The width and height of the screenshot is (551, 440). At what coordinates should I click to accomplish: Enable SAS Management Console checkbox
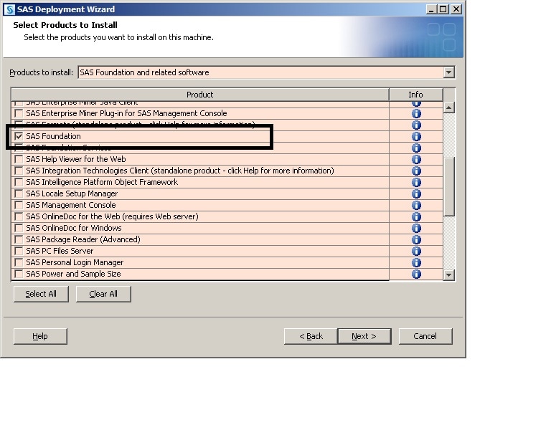click(19, 205)
